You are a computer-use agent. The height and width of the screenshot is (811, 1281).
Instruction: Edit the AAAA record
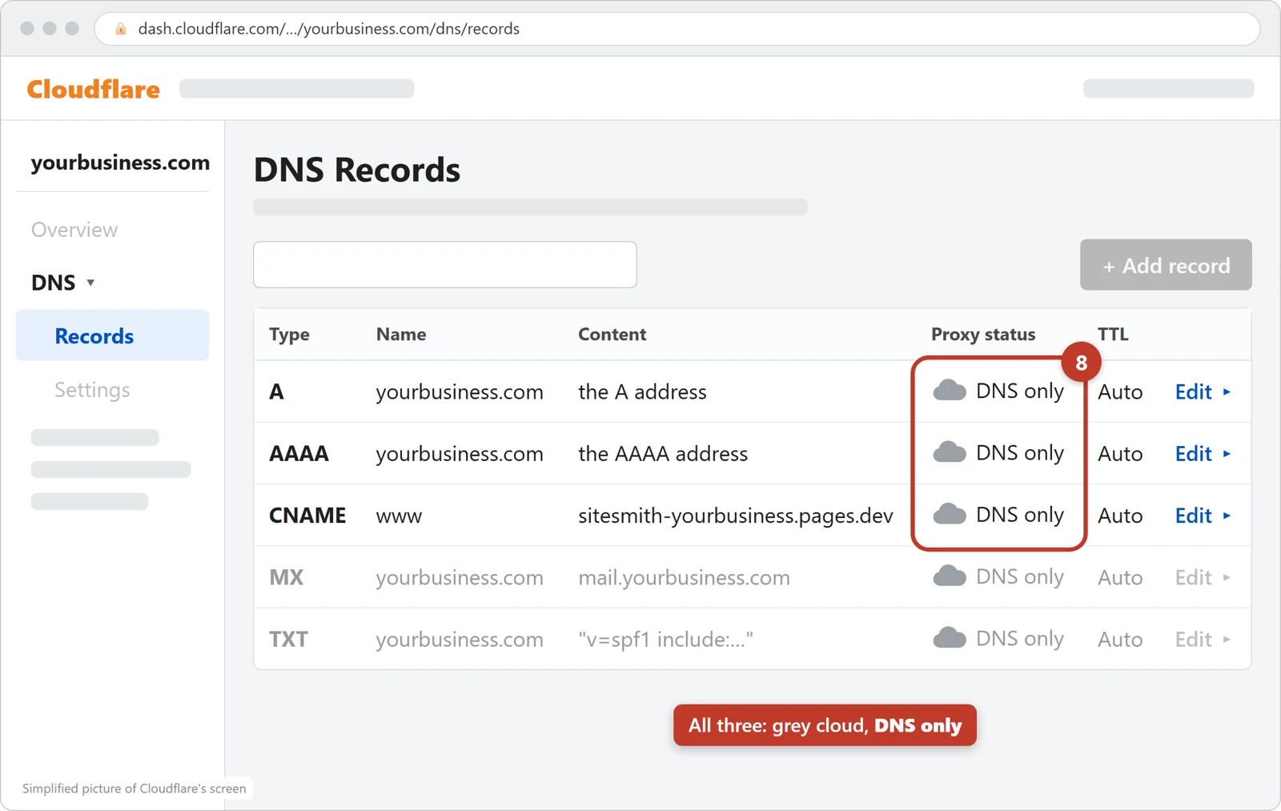pyautogui.click(x=1193, y=454)
